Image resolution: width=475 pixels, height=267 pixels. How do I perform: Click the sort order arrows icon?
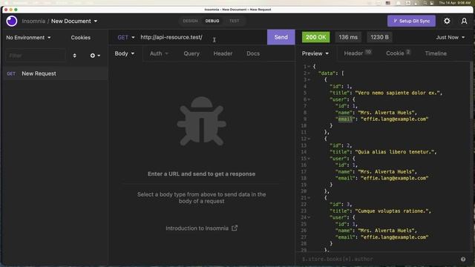pos(74,56)
